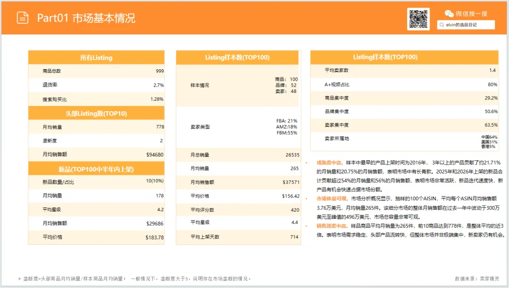Select the FBA: 21% line

[x=287, y=121]
